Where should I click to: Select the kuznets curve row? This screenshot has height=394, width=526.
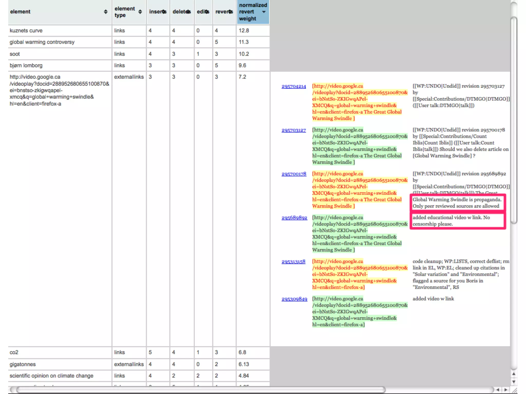click(x=26, y=31)
